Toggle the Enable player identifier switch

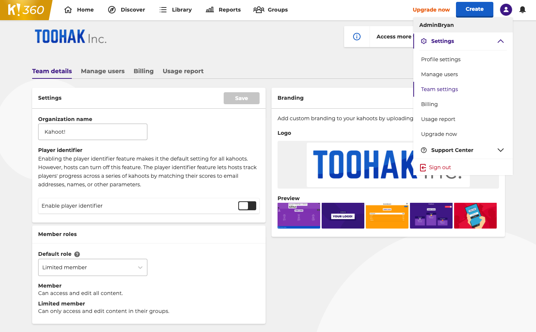coord(247,206)
